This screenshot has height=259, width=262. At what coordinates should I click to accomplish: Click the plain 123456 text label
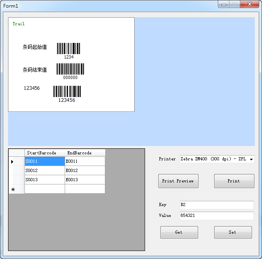click(32, 88)
